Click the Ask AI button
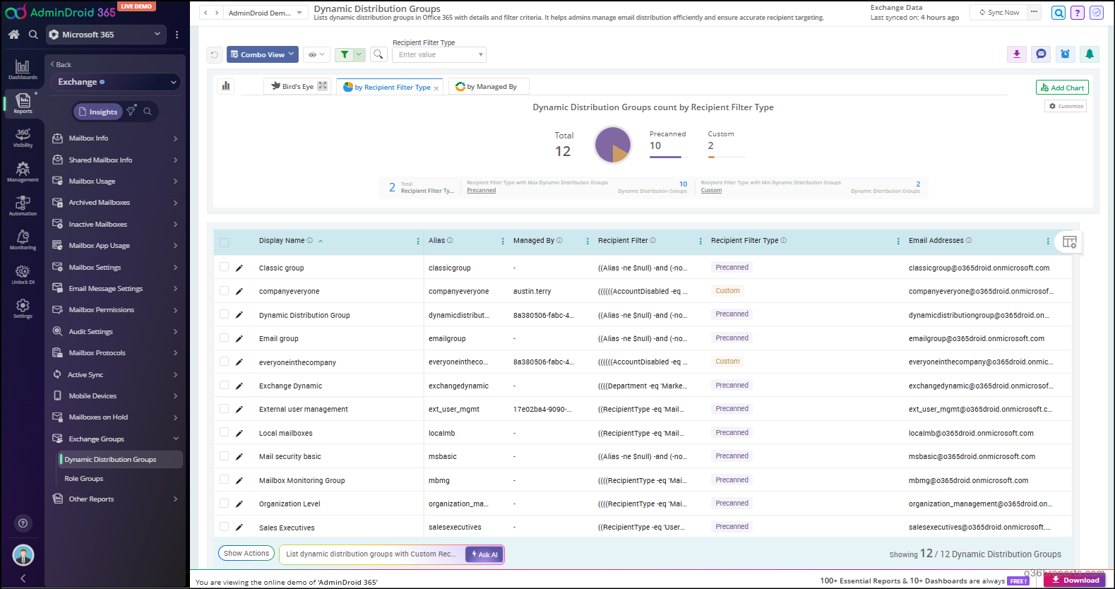This screenshot has width=1115, height=589. (484, 554)
